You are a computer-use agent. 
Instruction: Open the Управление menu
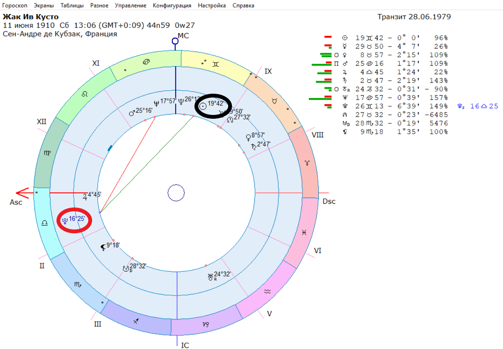(x=131, y=5)
